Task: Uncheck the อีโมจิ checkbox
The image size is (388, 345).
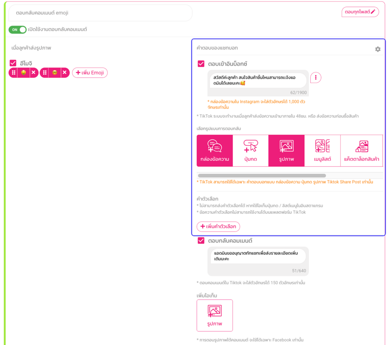Action: tap(13, 63)
